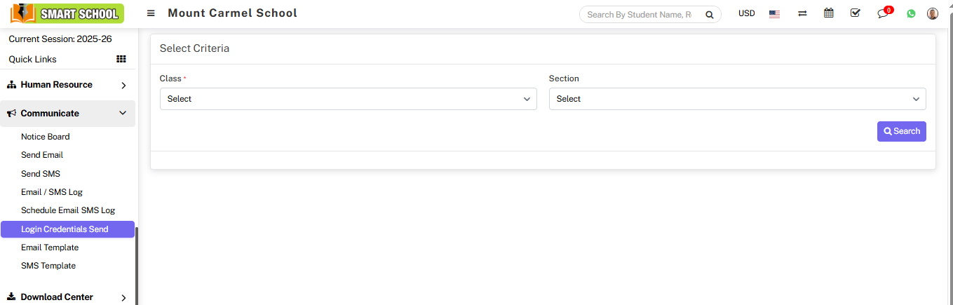Expand the Human Resource menu
The height and width of the screenshot is (305, 953).
point(67,85)
